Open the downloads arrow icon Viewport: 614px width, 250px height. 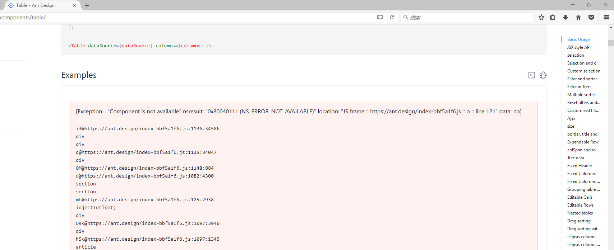[x=565, y=17]
